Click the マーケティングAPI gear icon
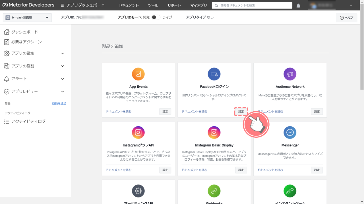Image resolution: width=364 pixels, height=204 pixels. [138, 191]
